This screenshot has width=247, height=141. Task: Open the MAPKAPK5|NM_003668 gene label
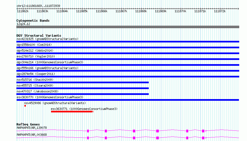(x=32, y=135)
